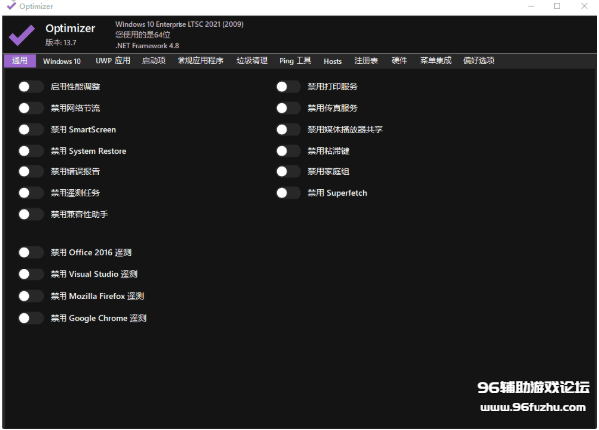Select the Ping 工具 tab

coord(295,61)
